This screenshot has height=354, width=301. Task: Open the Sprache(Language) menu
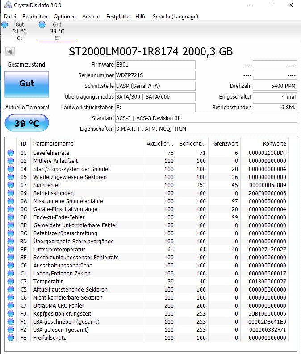175,17
